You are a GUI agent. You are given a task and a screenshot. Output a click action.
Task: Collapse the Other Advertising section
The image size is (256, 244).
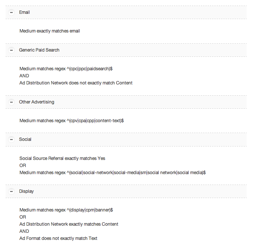point(12,102)
